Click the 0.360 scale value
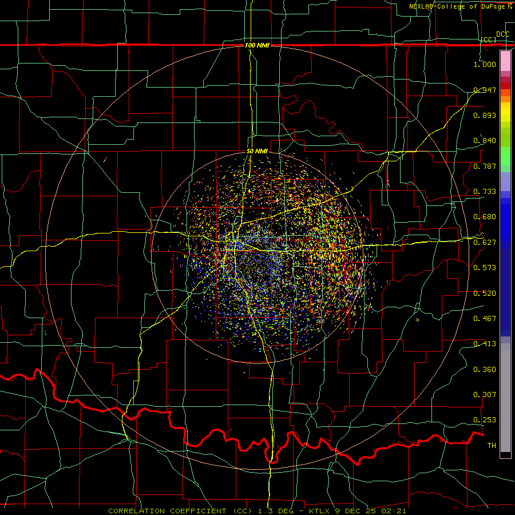Screen dimensions: 515x515 click(x=485, y=370)
